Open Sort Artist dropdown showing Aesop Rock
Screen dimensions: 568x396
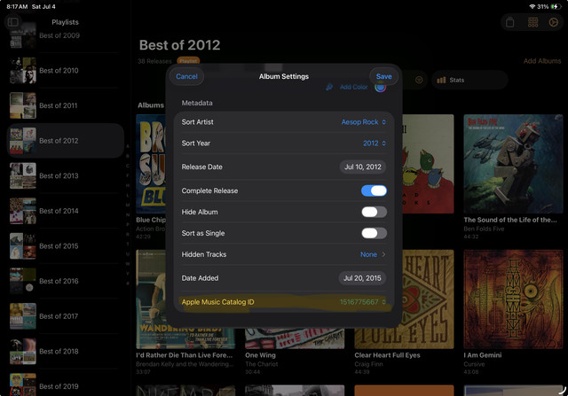(x=363, y=122)
